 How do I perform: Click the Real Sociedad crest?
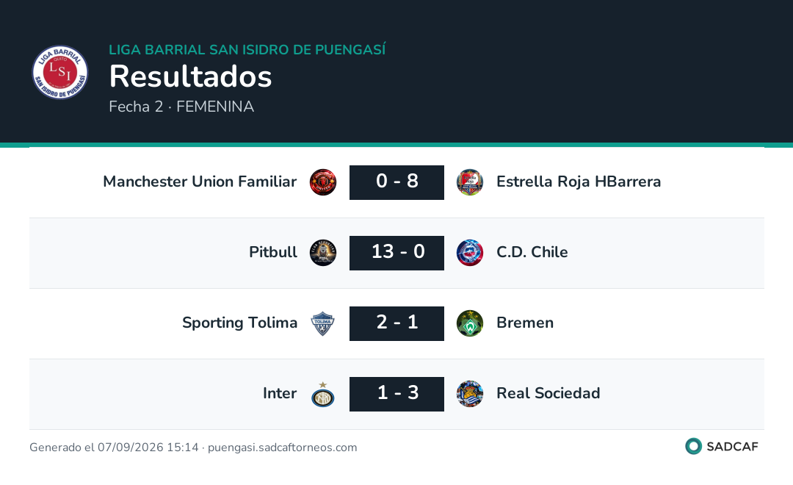(470, 394)
